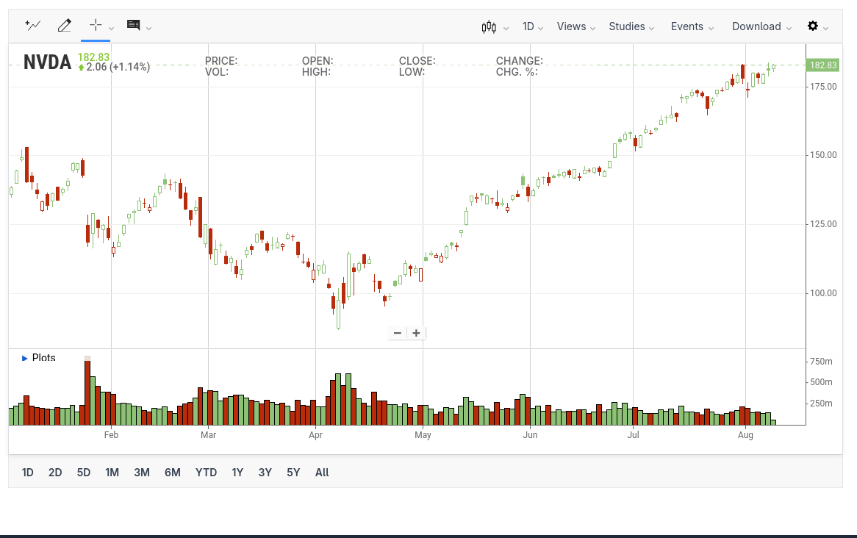The image size is (857, 538).
Task: Select the 2D range button
Action: (55, 473)
